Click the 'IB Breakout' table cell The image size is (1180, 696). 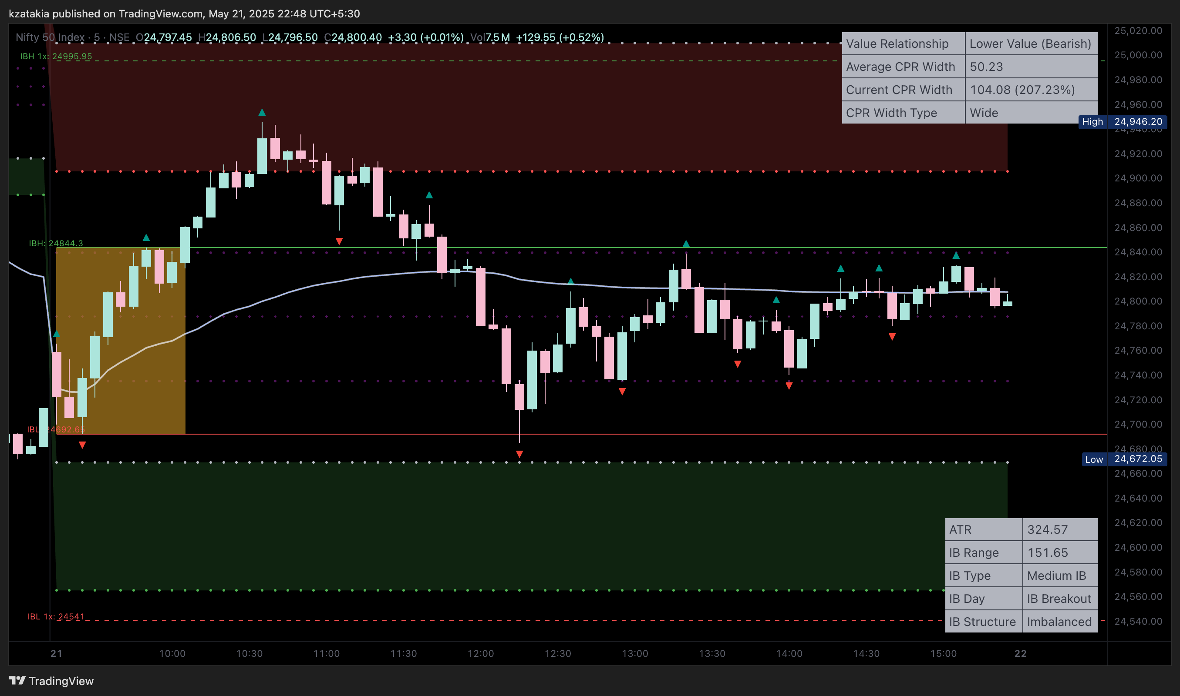click(1060, 599)
